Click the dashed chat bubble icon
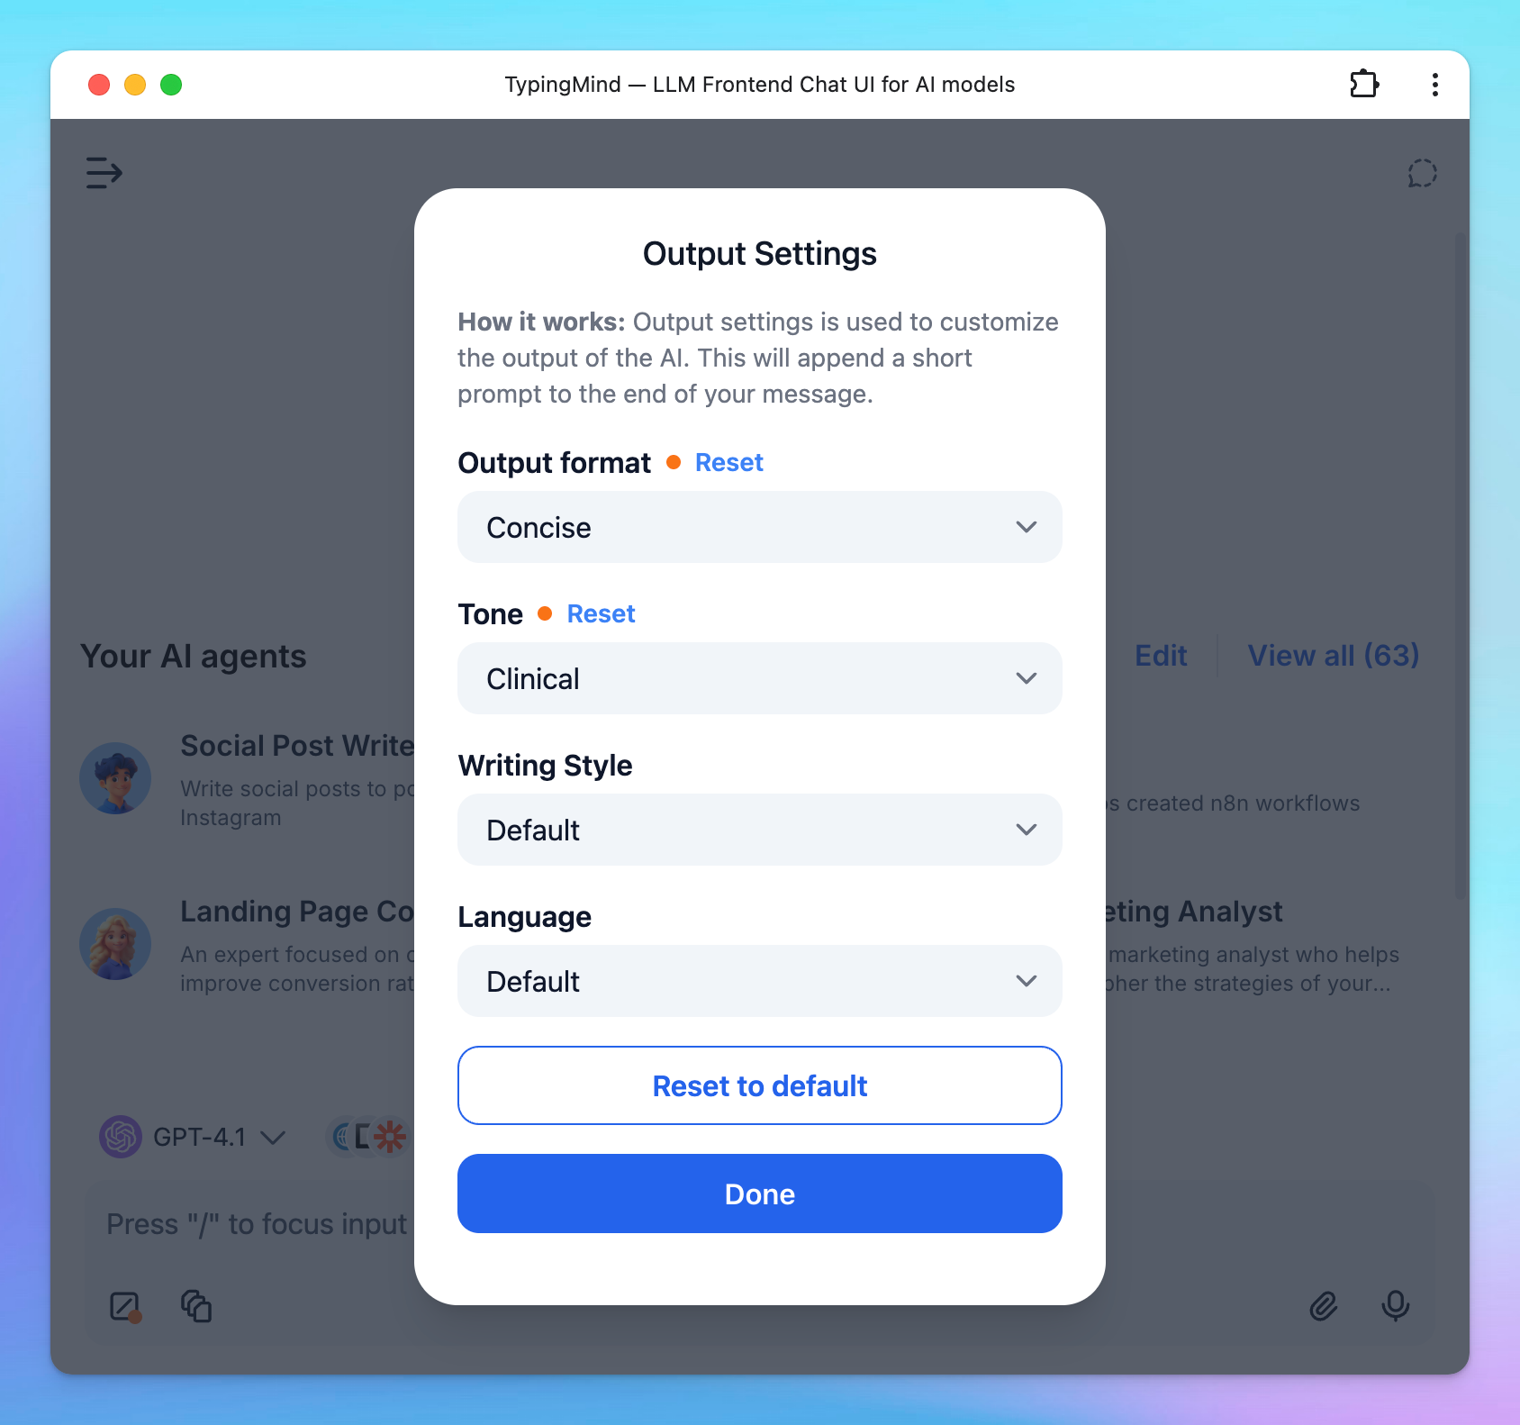The width and height of the screenshot is (1520, 1425). tap(1422, 174)
